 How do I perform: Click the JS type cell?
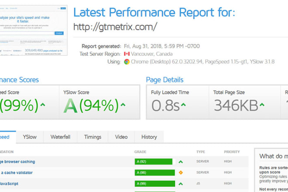[198, 183]
